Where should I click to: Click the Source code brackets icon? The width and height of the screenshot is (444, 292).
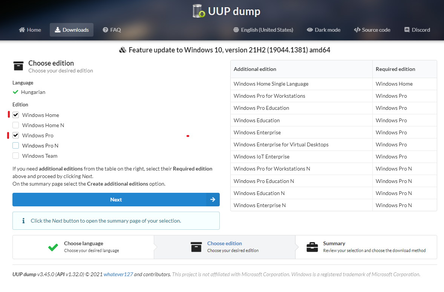click(x=357, y=30)
